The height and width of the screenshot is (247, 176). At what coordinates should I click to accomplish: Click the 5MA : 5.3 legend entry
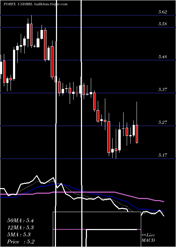click(x=19, y=235)
